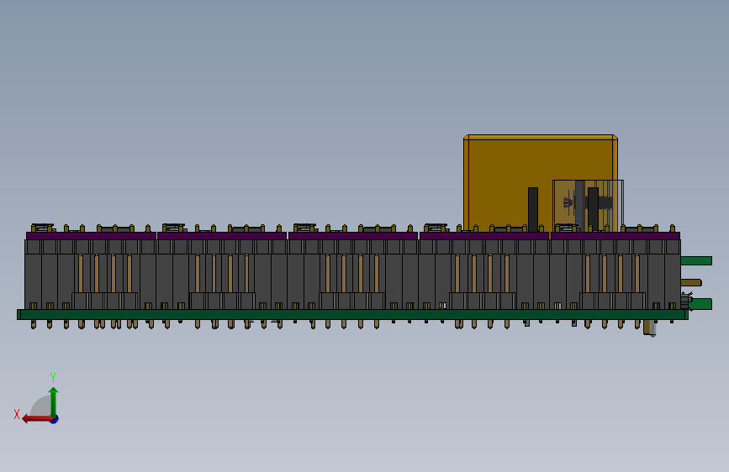Select the brass pin protruding at right edge
This screenshot has height=472, width=729.
point(691,282)
